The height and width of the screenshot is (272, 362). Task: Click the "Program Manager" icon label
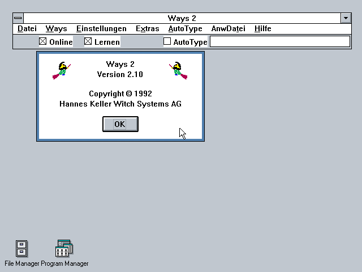coord(64,263)
